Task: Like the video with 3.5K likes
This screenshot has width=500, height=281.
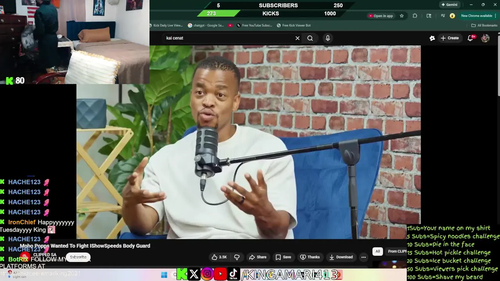Action: coord(219,257)
